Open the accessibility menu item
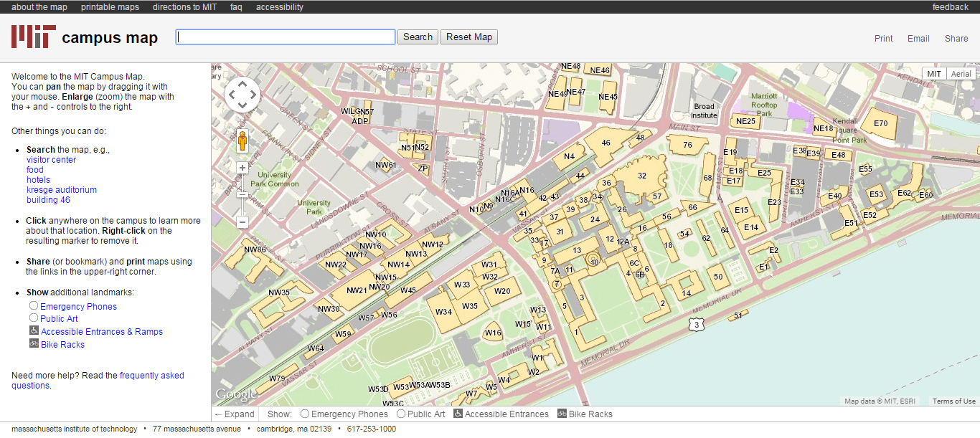Image resolution: width=980 pixels, height=438 pixels. click(x=280, y=7)
